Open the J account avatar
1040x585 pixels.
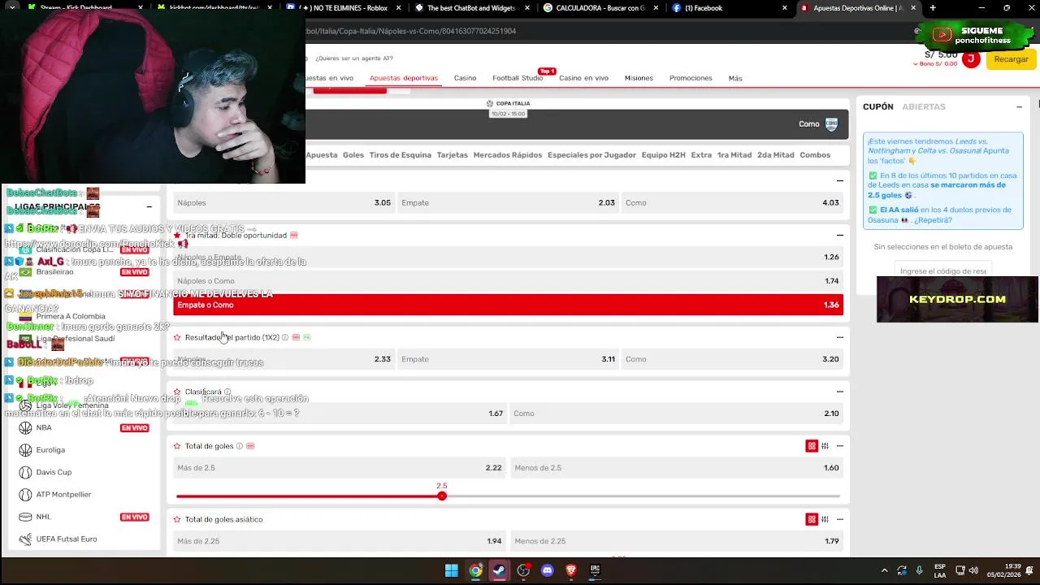(x=970, y=58)
